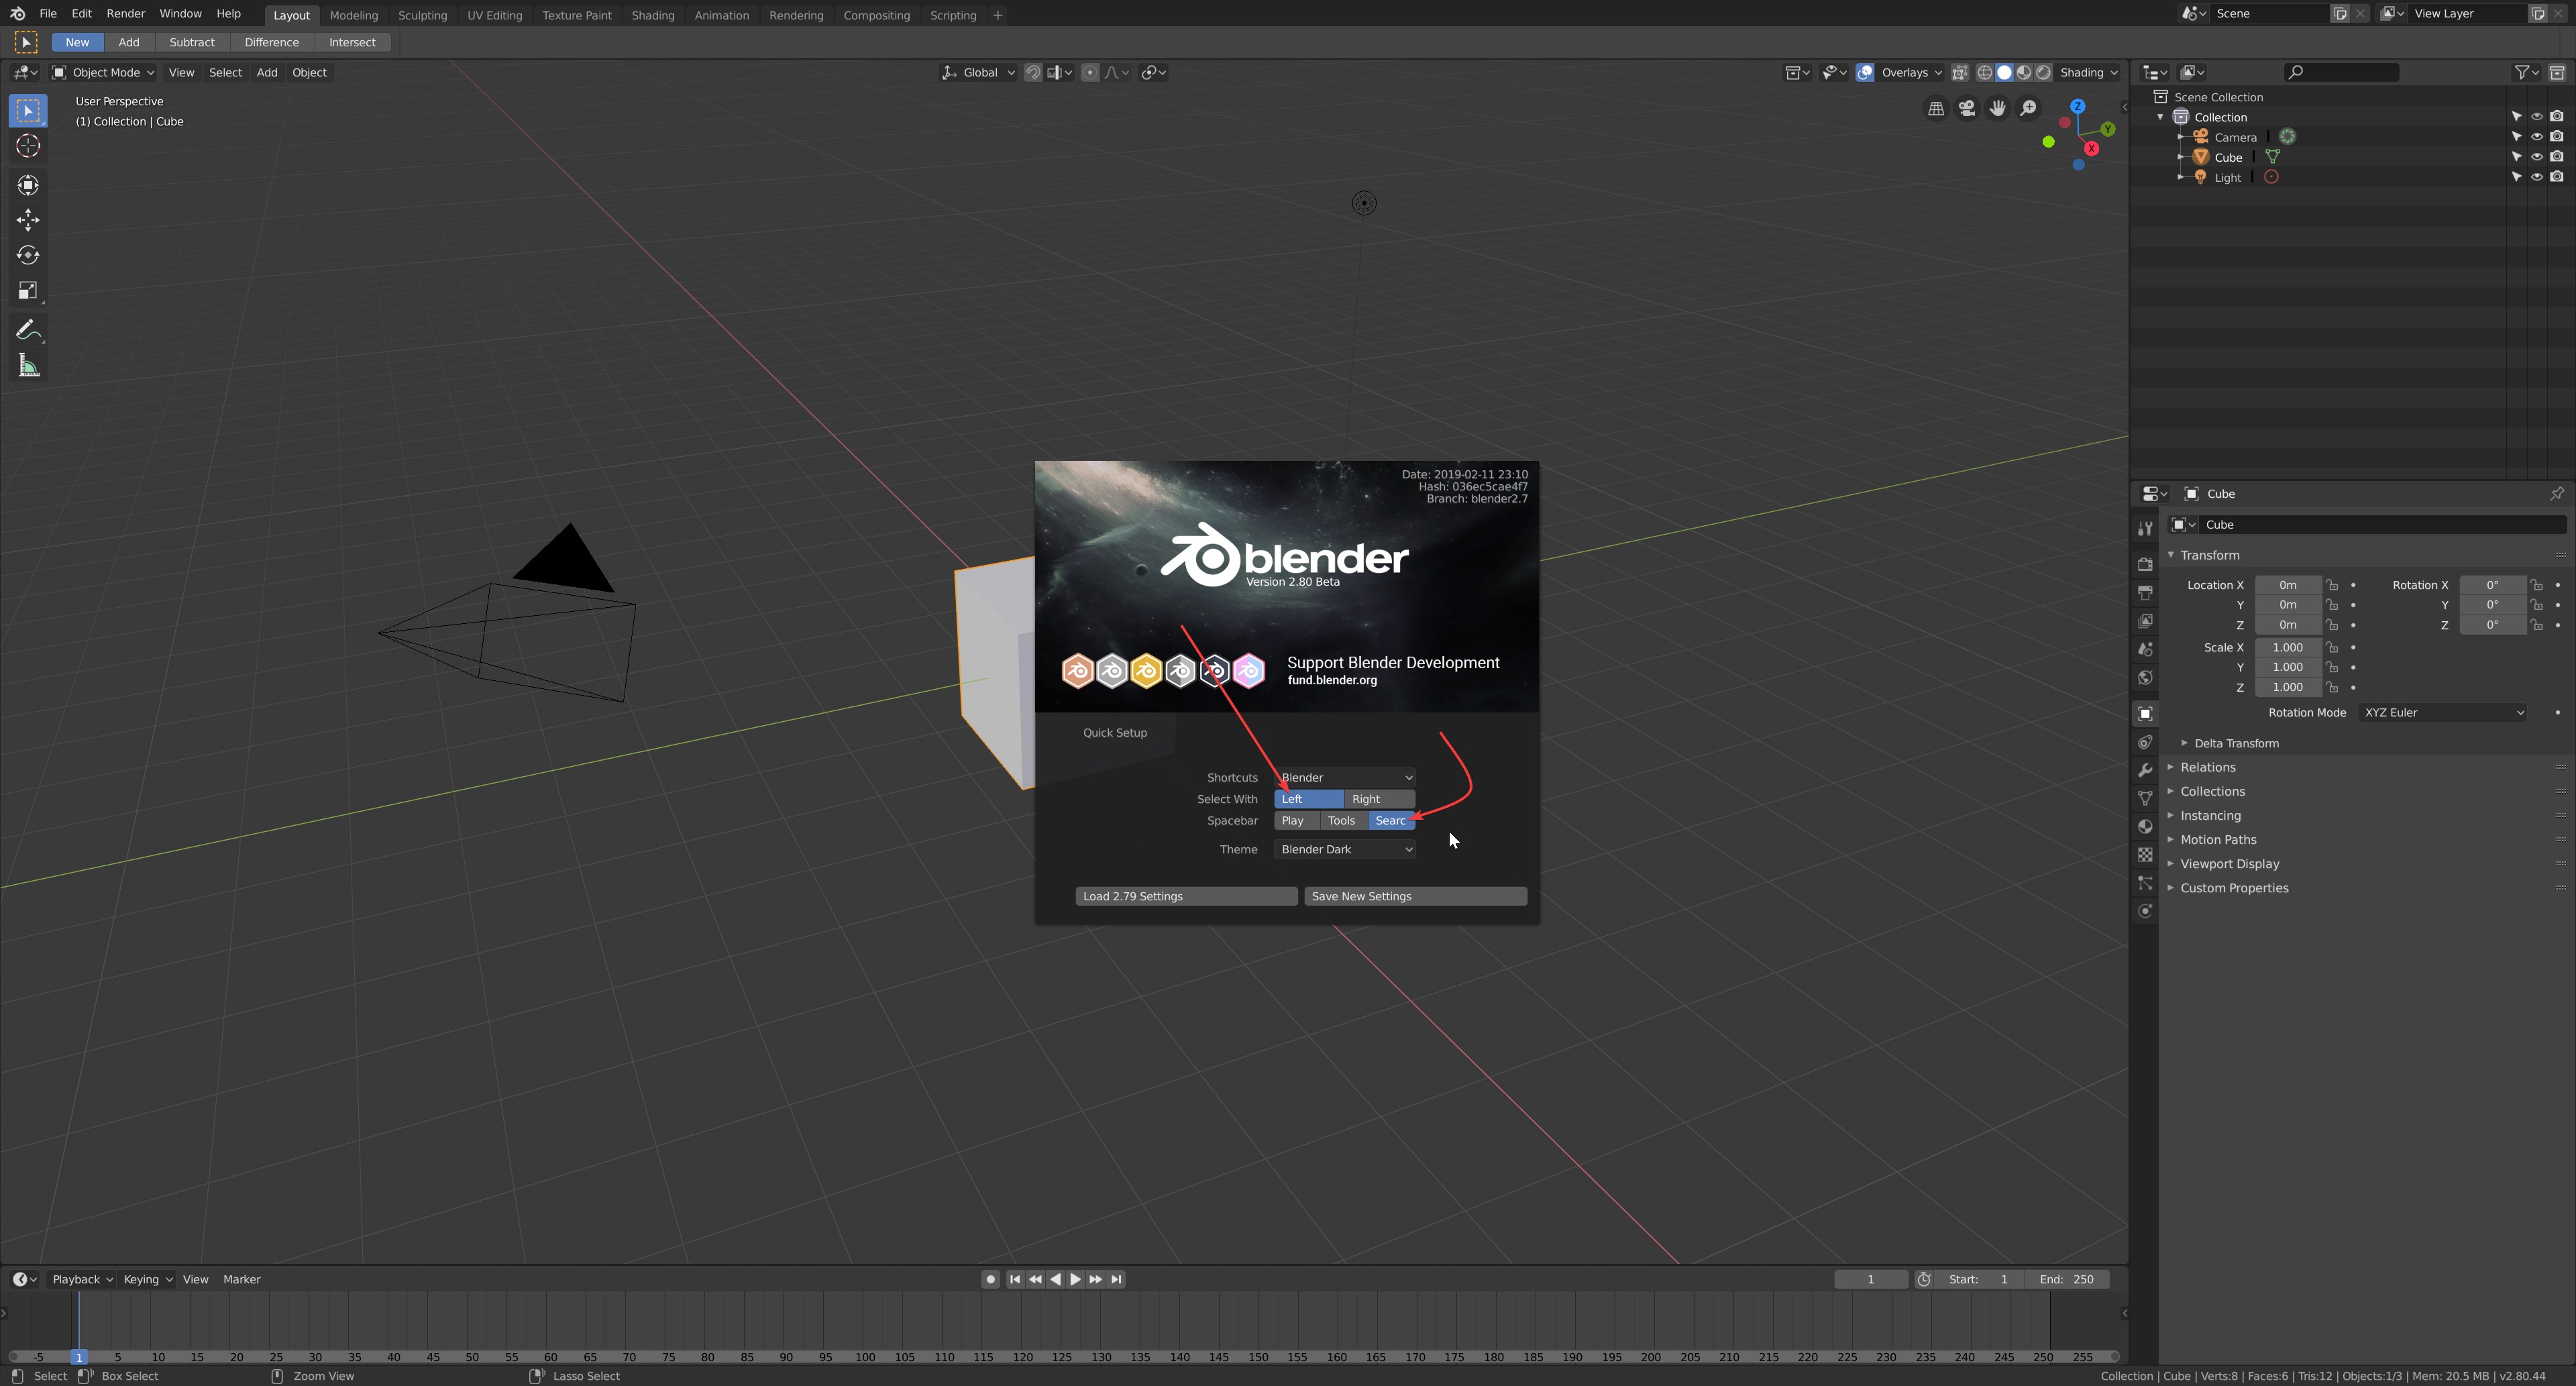Switch to the Sculpting workspace tab
This screenshot has height=1386, width=2576.
pos(422,15)
